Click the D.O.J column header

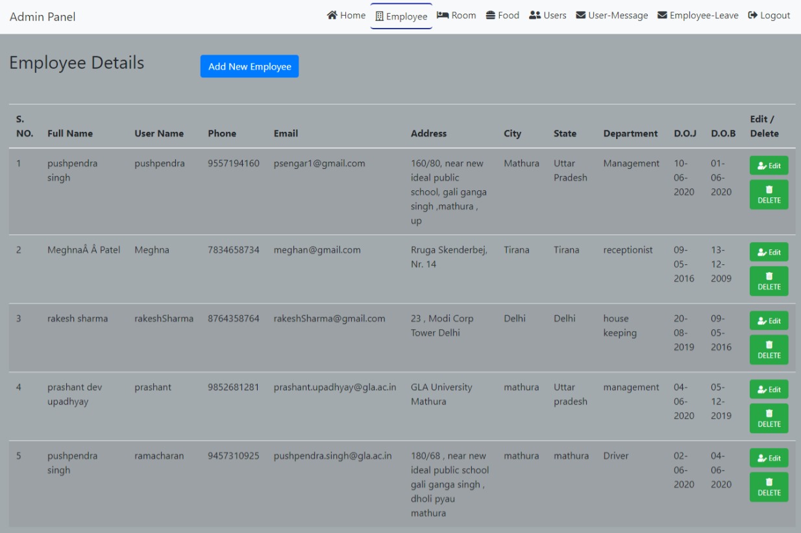[685, 133]
